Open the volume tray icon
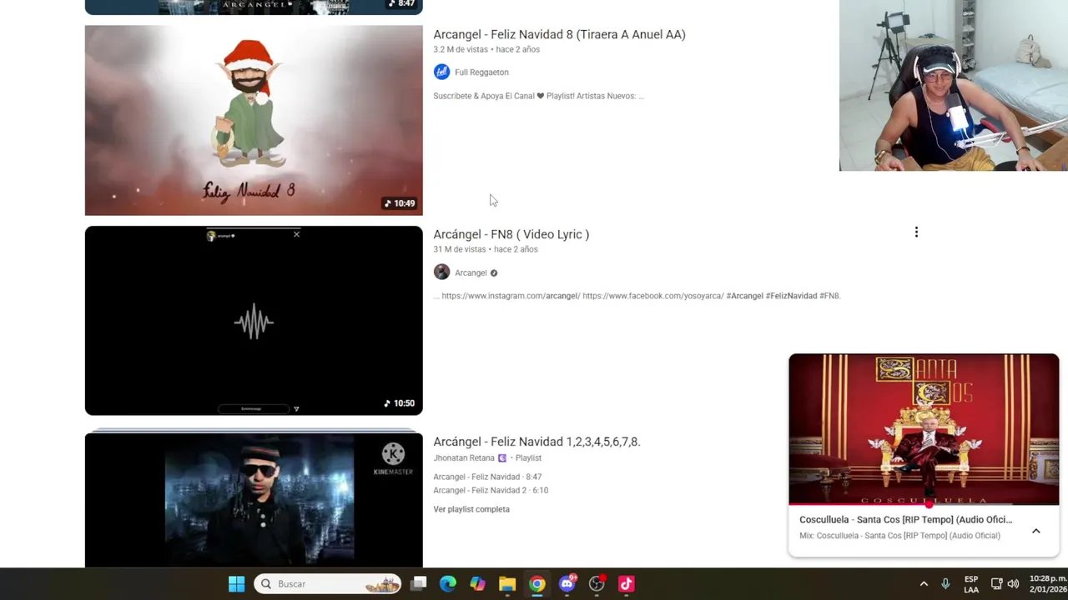This screenshot has height=600, width=1068. coord(1013,584)
